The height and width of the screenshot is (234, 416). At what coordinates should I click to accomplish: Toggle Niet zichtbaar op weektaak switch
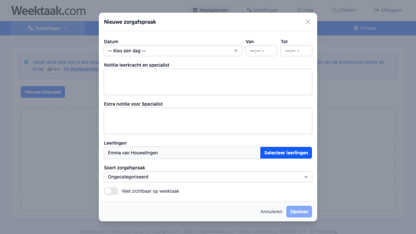click(111, 191)
